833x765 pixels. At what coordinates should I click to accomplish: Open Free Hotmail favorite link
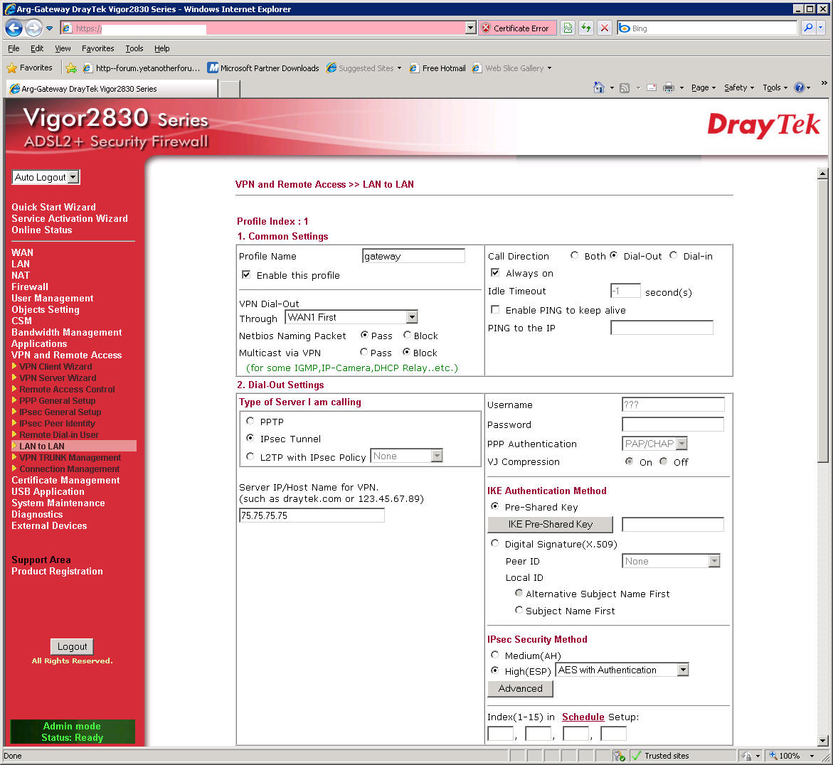(x=437, y=68)
